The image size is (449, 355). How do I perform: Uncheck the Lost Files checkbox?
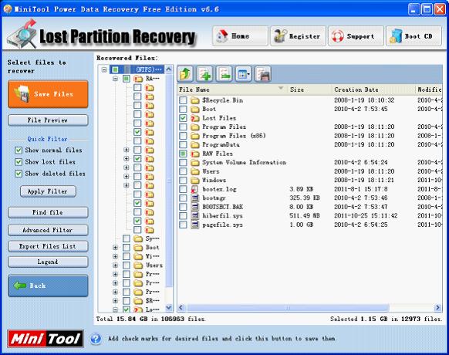[x=183, y=118]
